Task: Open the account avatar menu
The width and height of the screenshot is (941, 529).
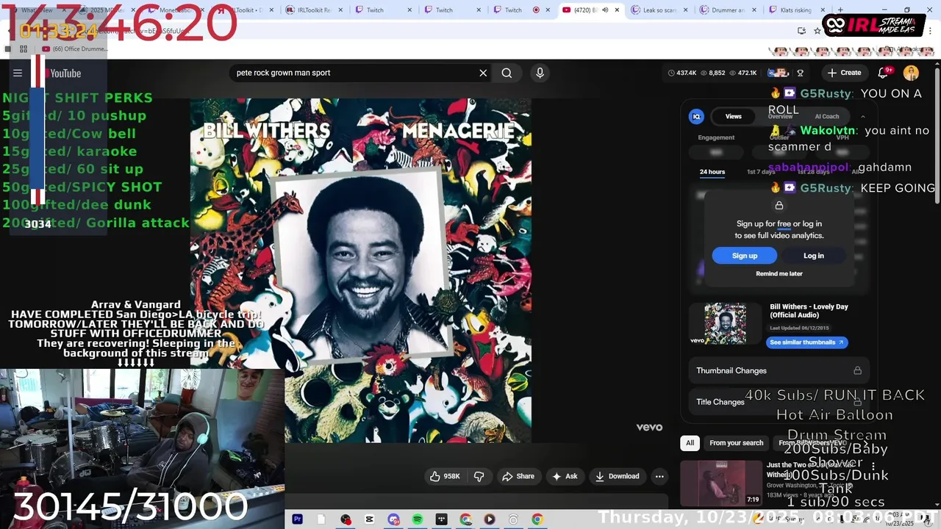Action: point(911,73)
